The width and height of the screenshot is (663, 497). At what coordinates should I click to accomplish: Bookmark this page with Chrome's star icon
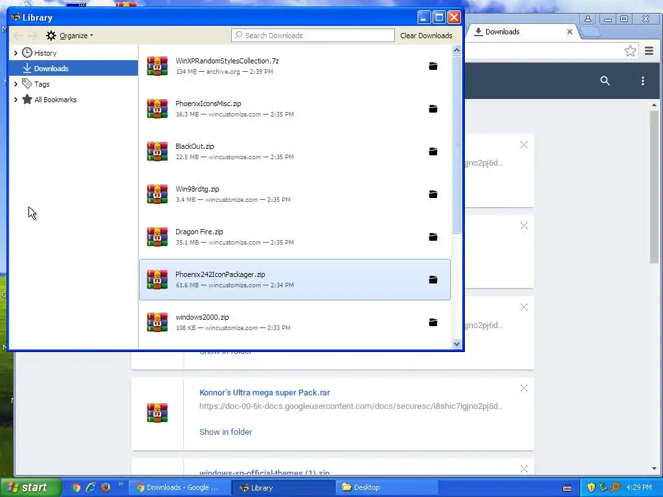[630, 51]
